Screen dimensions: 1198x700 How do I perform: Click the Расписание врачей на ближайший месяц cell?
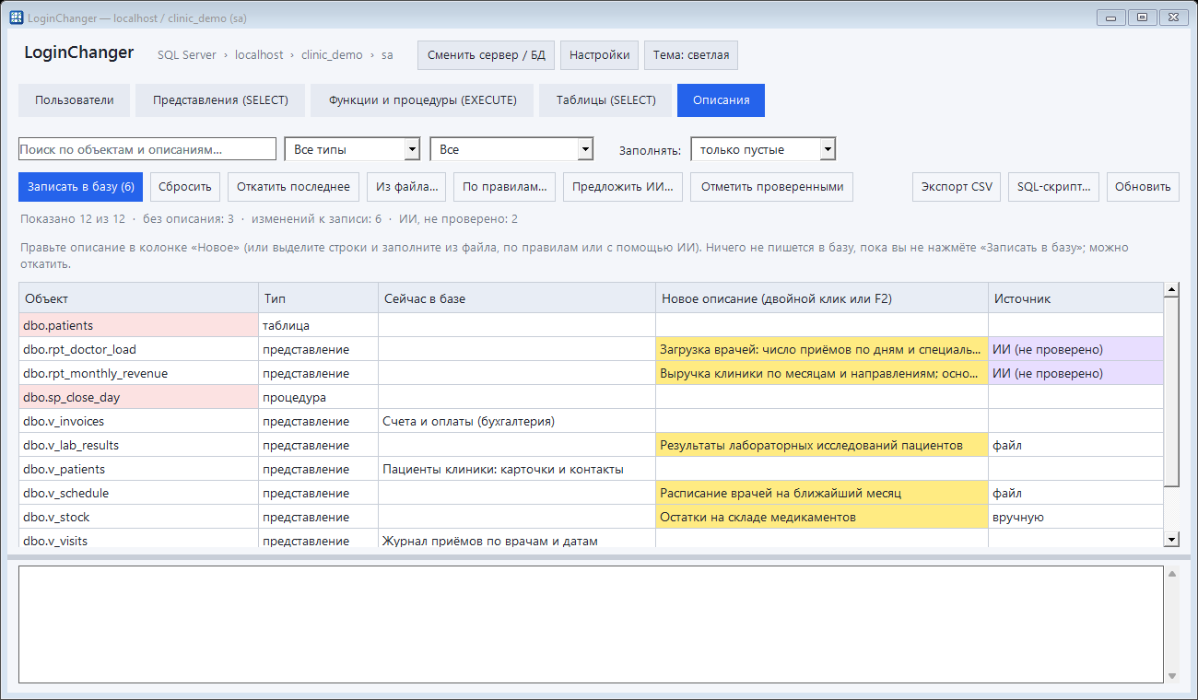coord(822,493)
